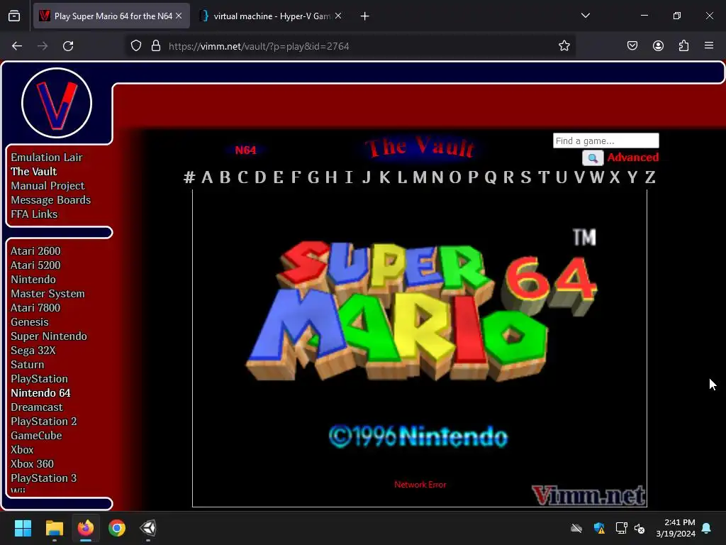Select PlayStation system link
This screenshot has height=545, width=726.
click(40, 379)
